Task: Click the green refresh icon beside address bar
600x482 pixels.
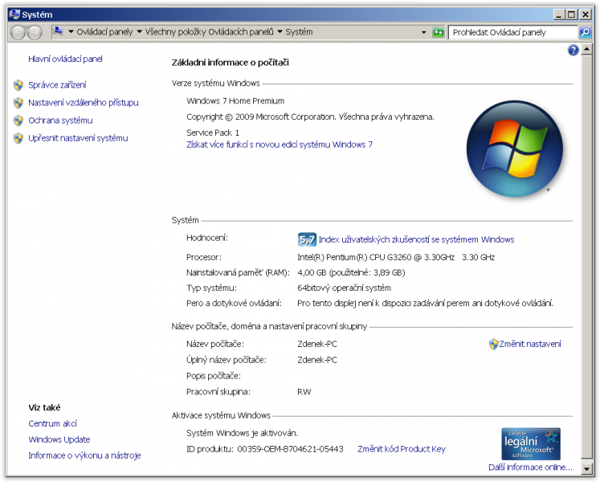Action: [x=438, y=33]
